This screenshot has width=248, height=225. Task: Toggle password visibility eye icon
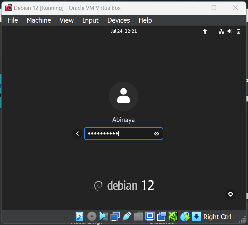(157, 134)
